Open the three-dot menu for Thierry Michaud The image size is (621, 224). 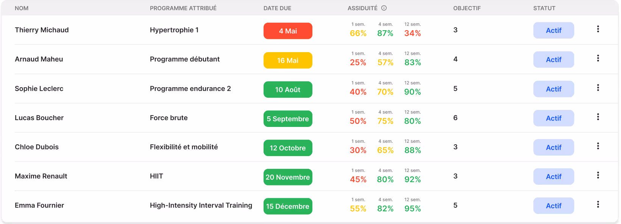tap(598, 29)
